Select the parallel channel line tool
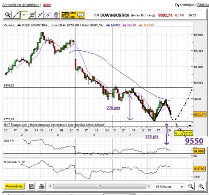209x195 pixels. click(48, 15)
